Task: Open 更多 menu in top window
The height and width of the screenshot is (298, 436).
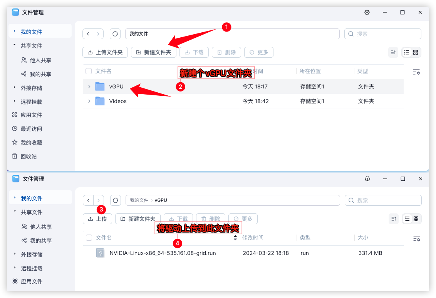Action: (259, 52)
